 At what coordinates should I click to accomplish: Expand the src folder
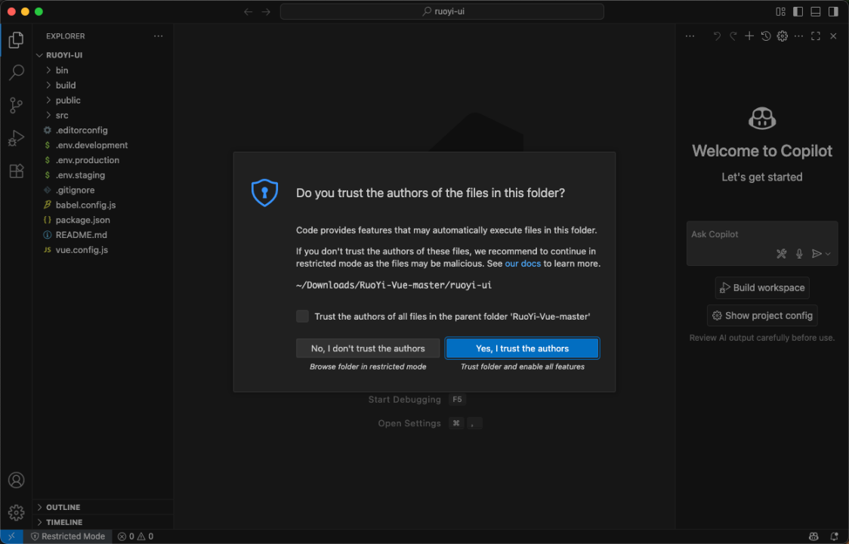(103, 116)
